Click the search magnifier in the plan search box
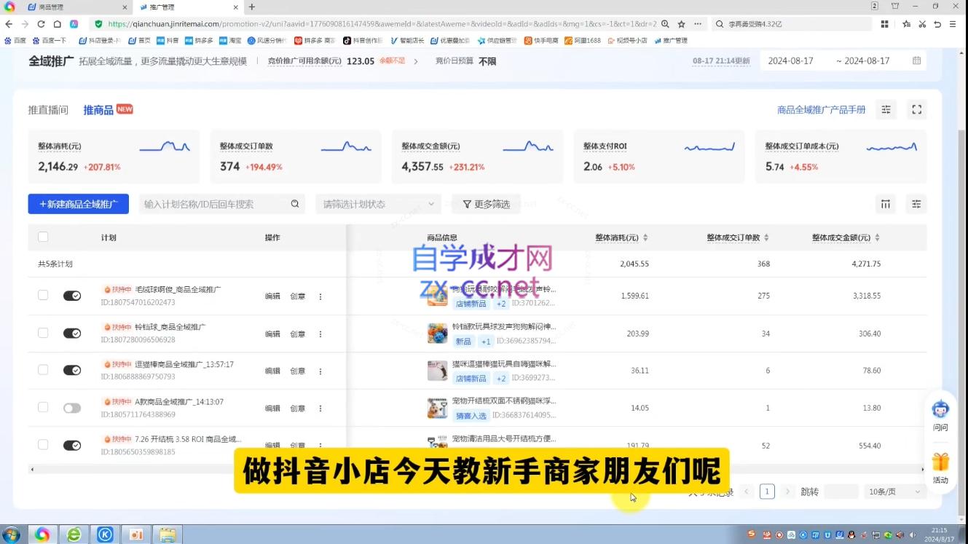Viewport: 968px width, 544px height. tap(295, 204)
